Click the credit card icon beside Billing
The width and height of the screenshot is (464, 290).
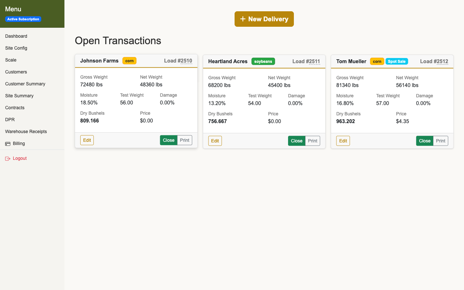pyautogui.click(x=8, y=144)
